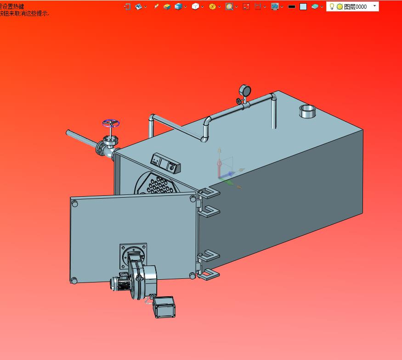Expand the view style tool dropdown arrow
Viewport: 402px width, 360px height.
point(145,7)
